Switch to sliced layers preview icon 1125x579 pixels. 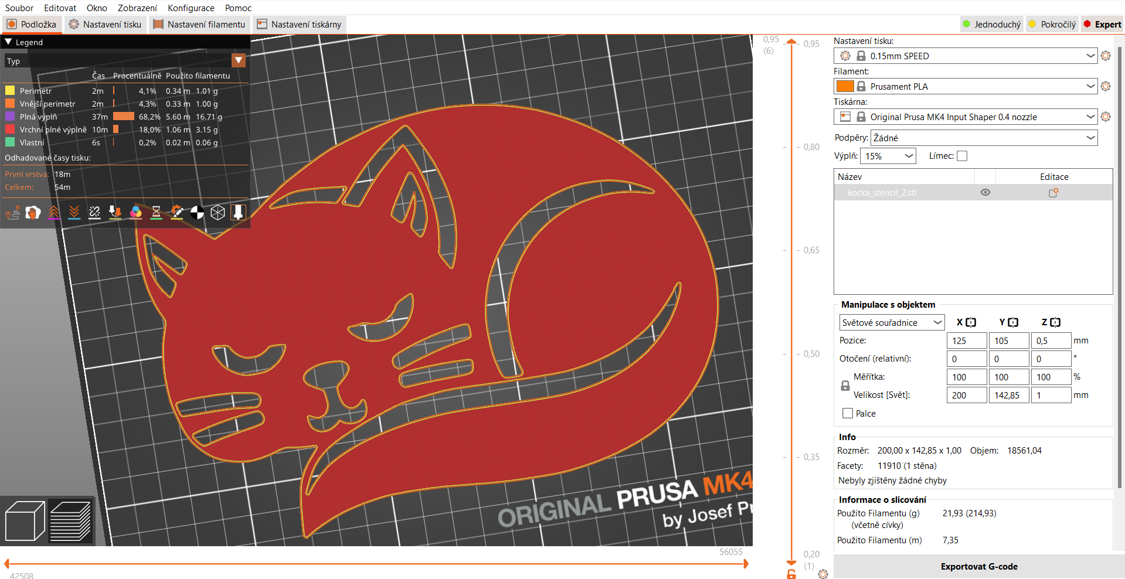[x=70, y=521]
